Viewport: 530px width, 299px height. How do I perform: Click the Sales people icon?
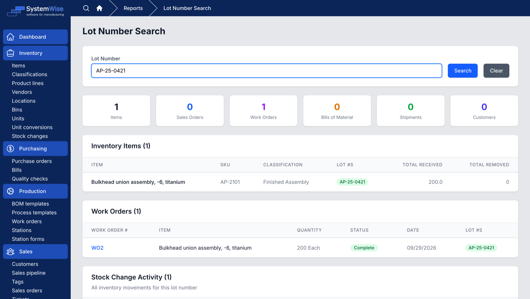11,252
